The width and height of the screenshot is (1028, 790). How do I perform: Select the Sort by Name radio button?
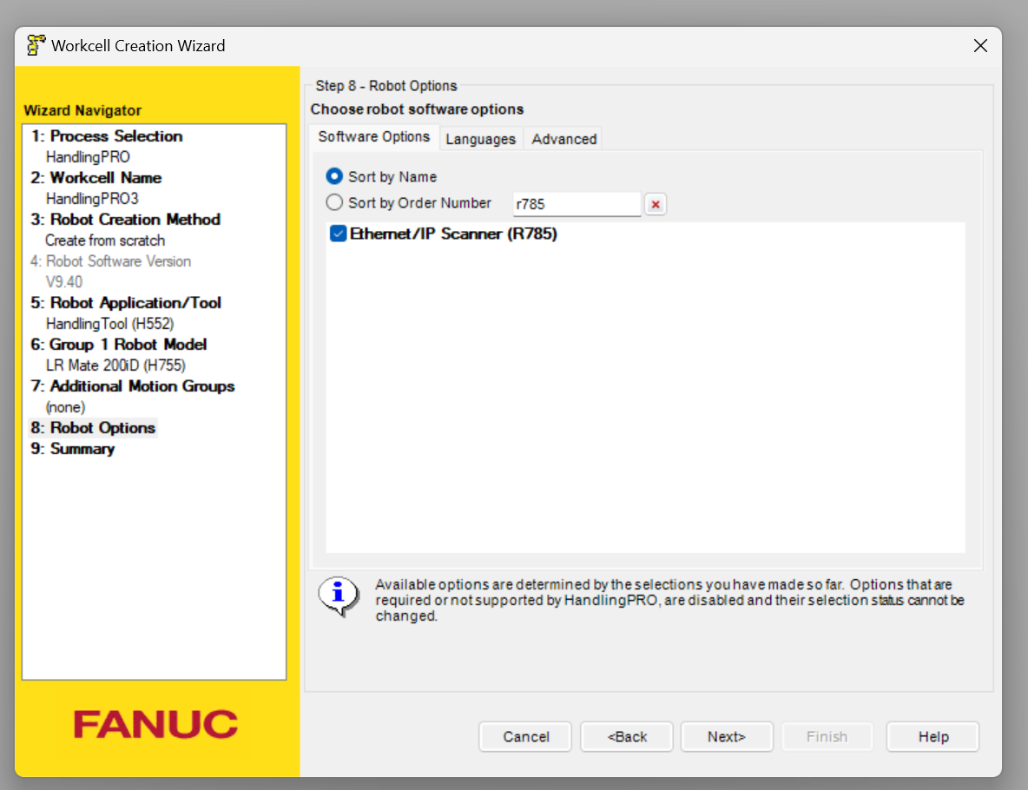334,176
